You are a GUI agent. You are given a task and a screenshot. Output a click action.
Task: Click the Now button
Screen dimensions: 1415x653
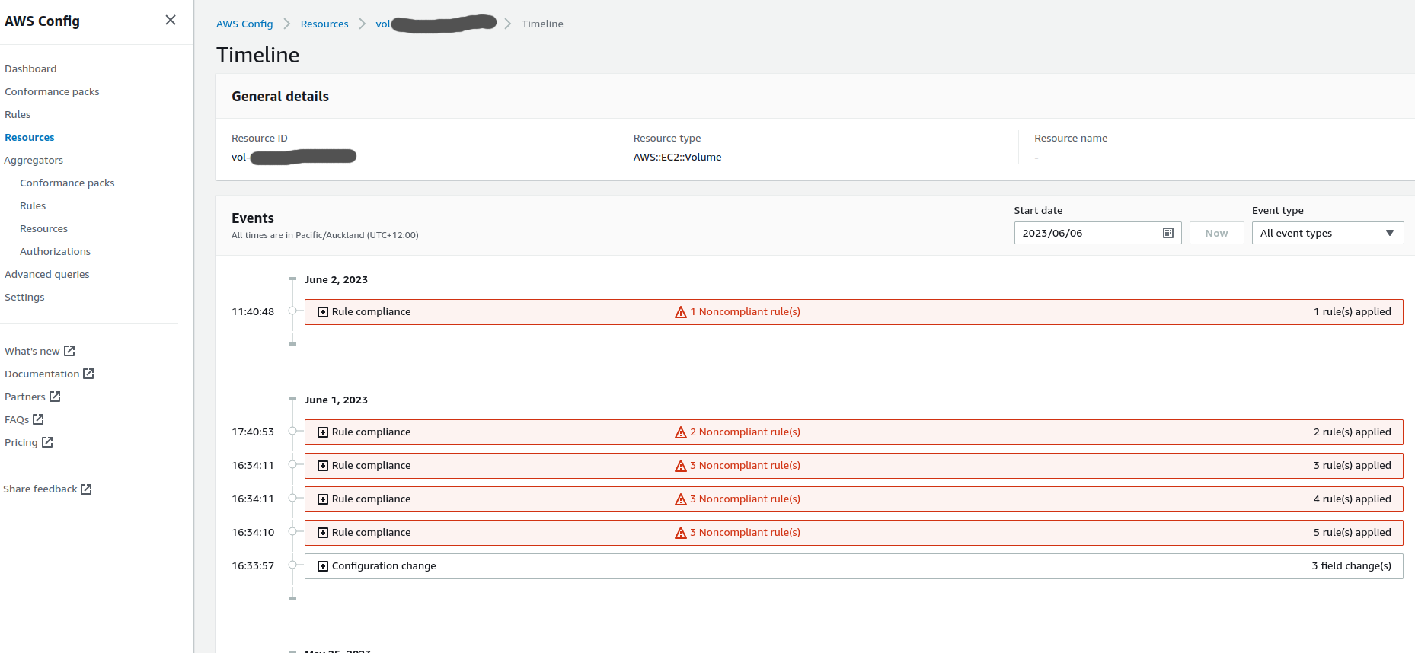point(1216,233)
